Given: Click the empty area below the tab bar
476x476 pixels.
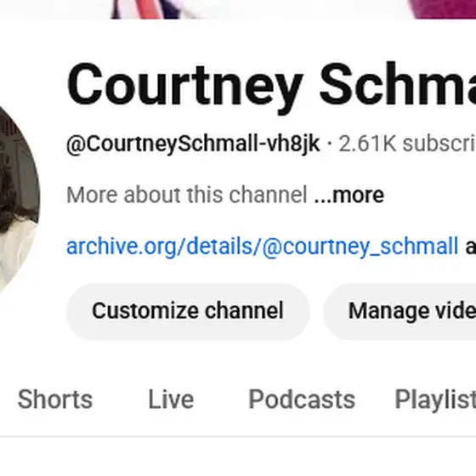Looking at the screenshot, I should [x=238, y=457].
